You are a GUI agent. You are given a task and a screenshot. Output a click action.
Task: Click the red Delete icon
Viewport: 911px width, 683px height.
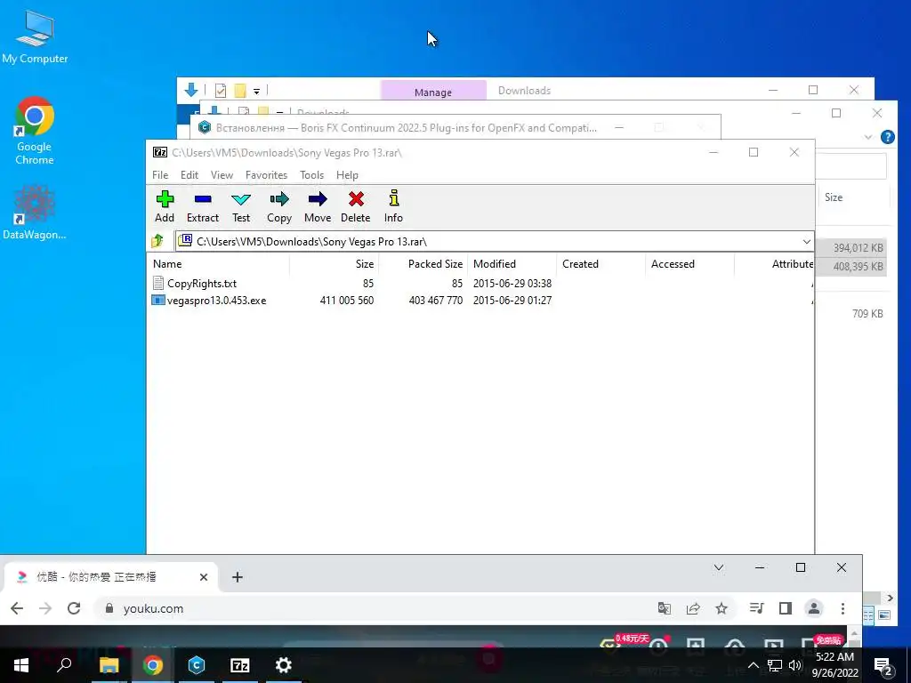[356, 206]
